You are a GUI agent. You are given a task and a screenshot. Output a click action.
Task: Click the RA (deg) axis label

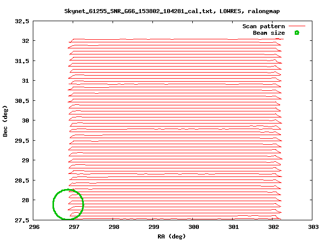pyautogui.click(x=172, y=236)
